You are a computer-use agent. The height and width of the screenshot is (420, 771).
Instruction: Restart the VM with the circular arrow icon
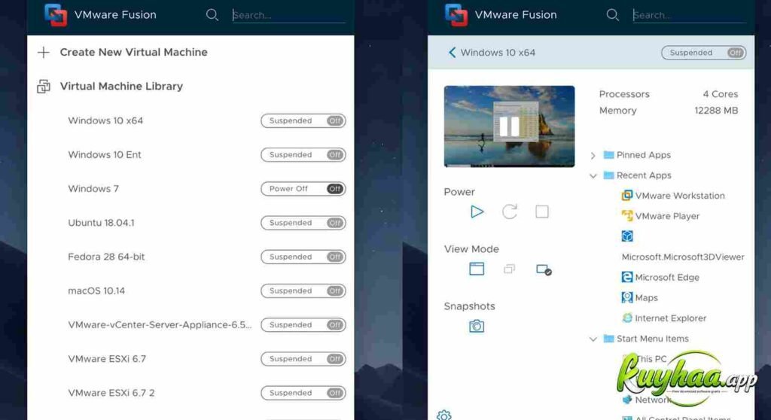coord(510,212)
